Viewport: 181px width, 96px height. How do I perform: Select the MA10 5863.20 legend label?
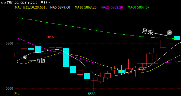[x=86, y=7]
